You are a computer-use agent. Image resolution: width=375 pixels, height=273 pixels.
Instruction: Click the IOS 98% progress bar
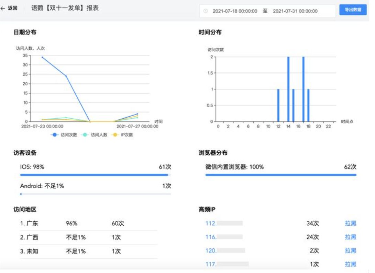[94, 175]
